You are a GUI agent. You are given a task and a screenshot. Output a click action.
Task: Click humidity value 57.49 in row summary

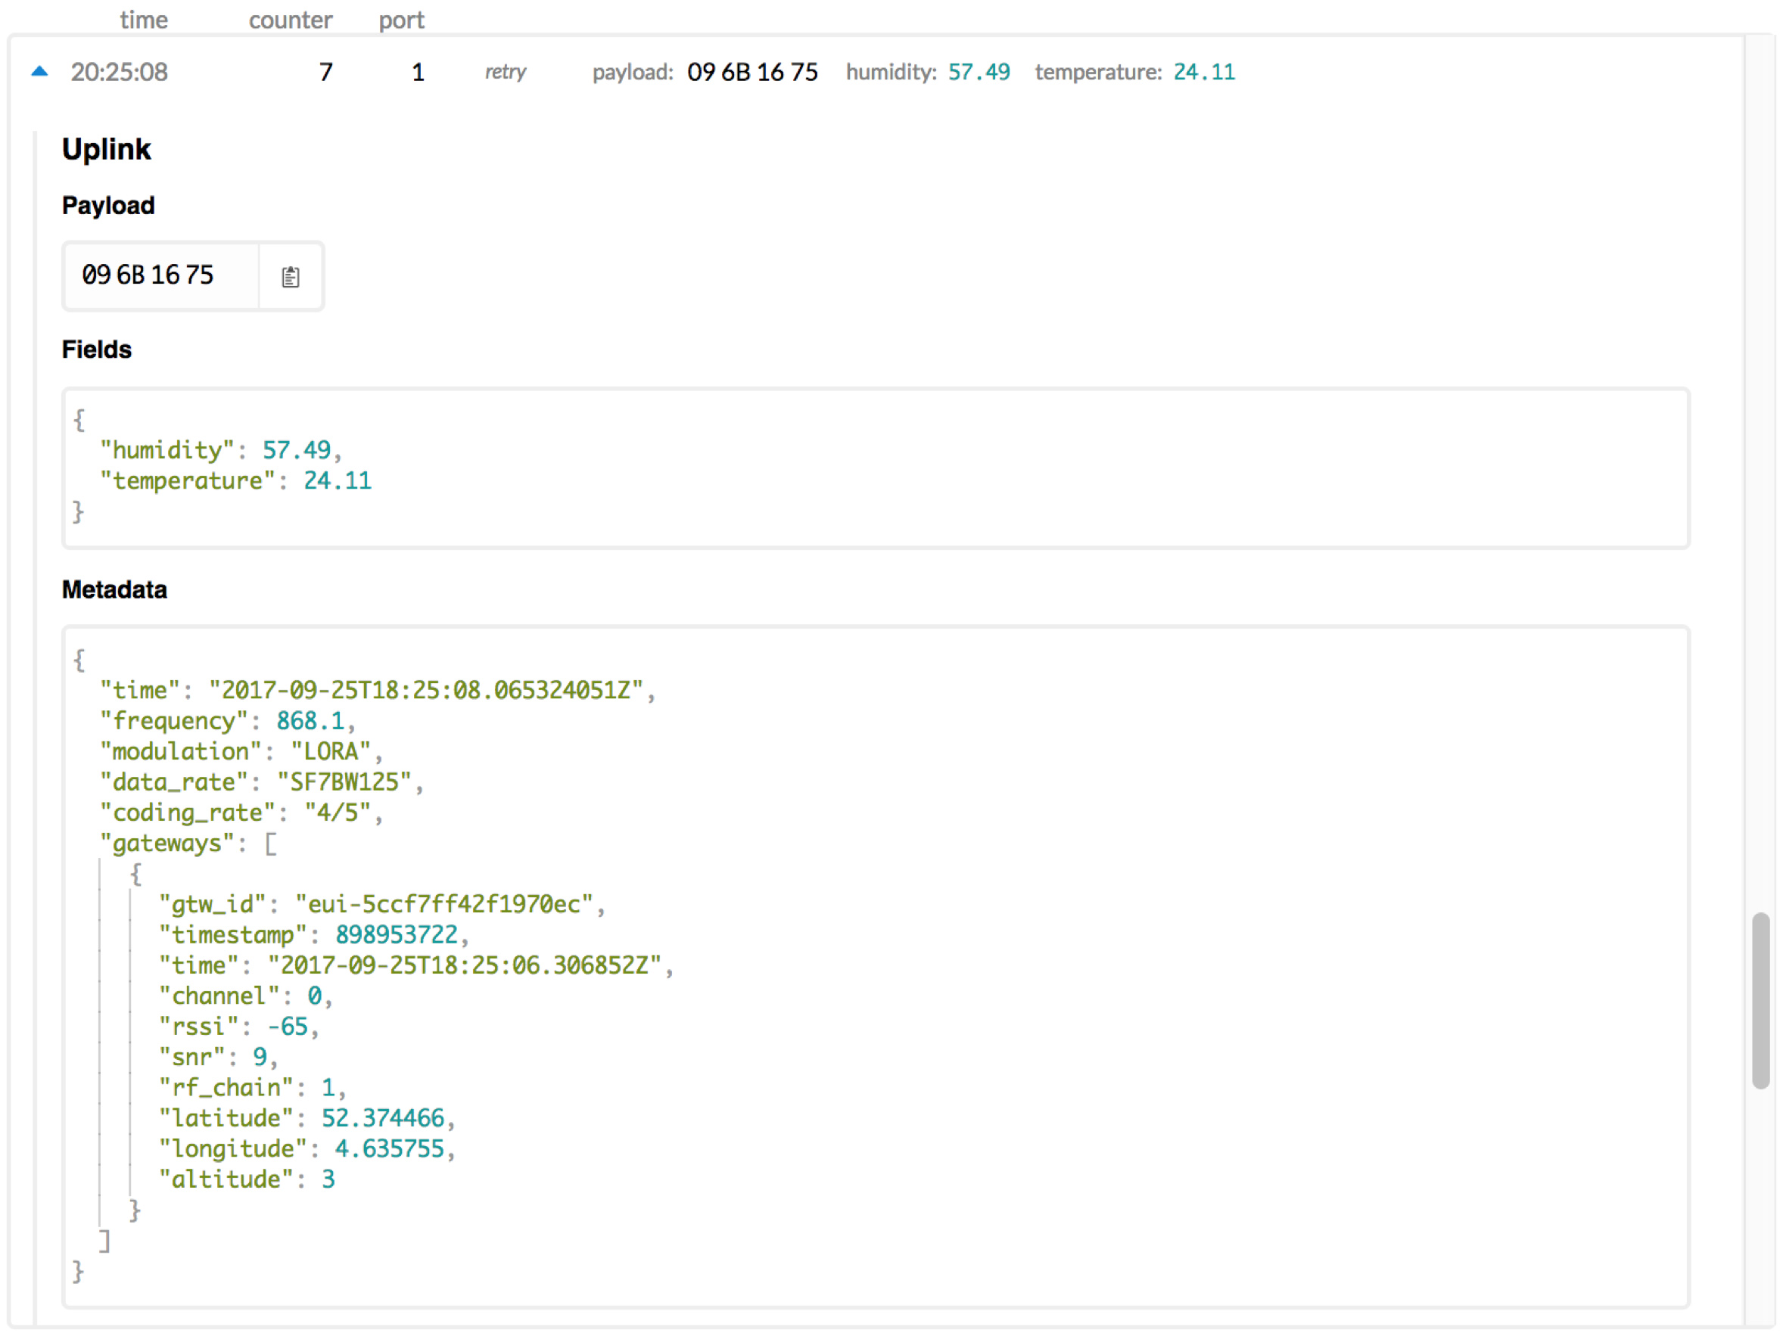979,72
